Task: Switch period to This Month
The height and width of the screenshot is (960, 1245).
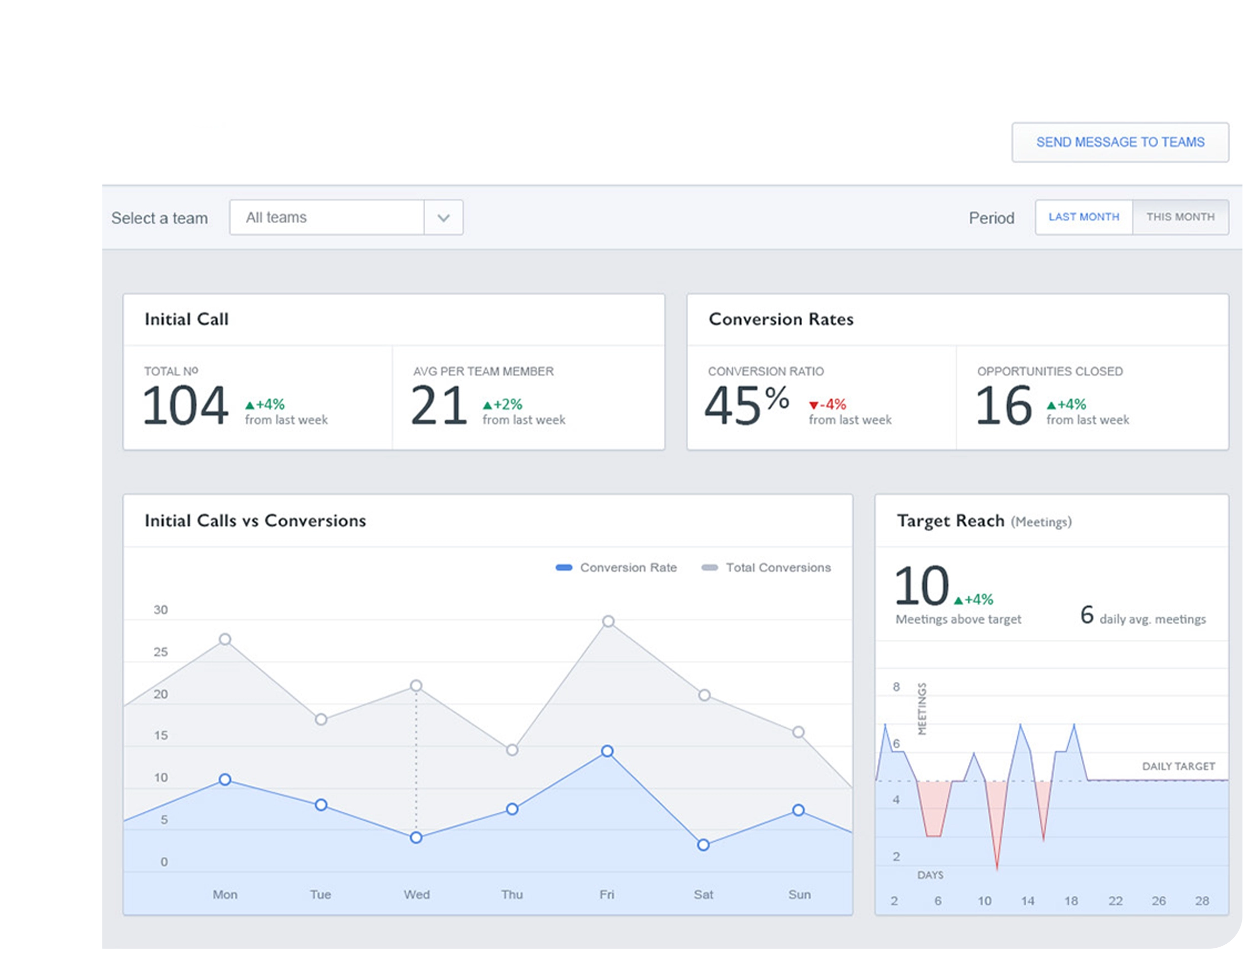Action: click(x=1180, y=217)
